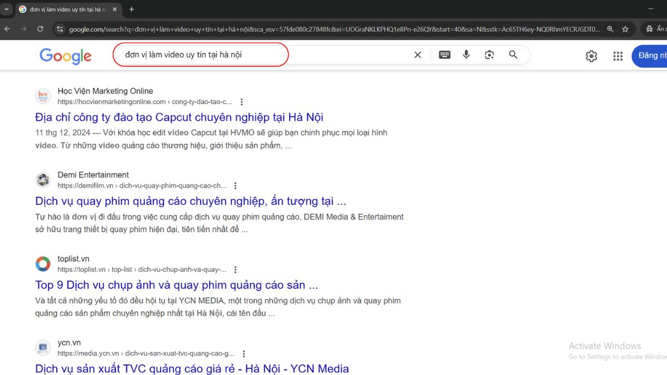Reload the current page
Viewport: 667px width, 375px height.
coord(40,29)
